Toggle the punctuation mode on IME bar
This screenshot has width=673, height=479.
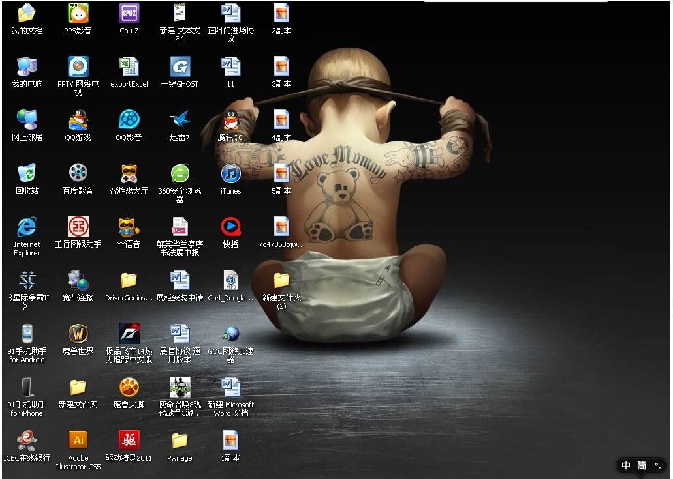(658, 465)
